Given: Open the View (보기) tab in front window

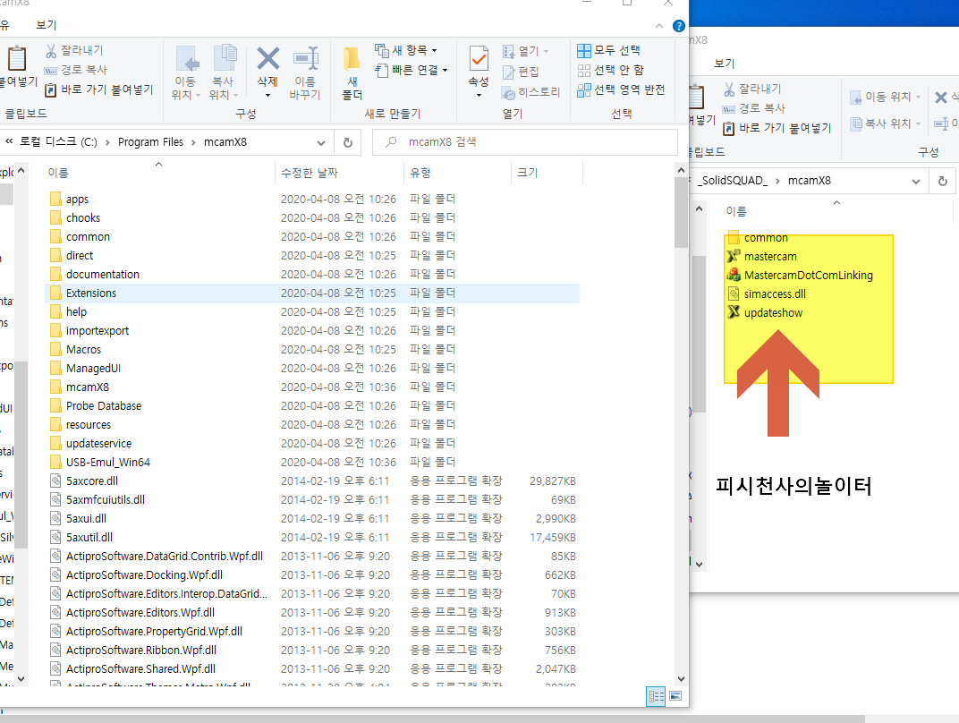Looking at the screenshot, I should [x=46, y=25].
